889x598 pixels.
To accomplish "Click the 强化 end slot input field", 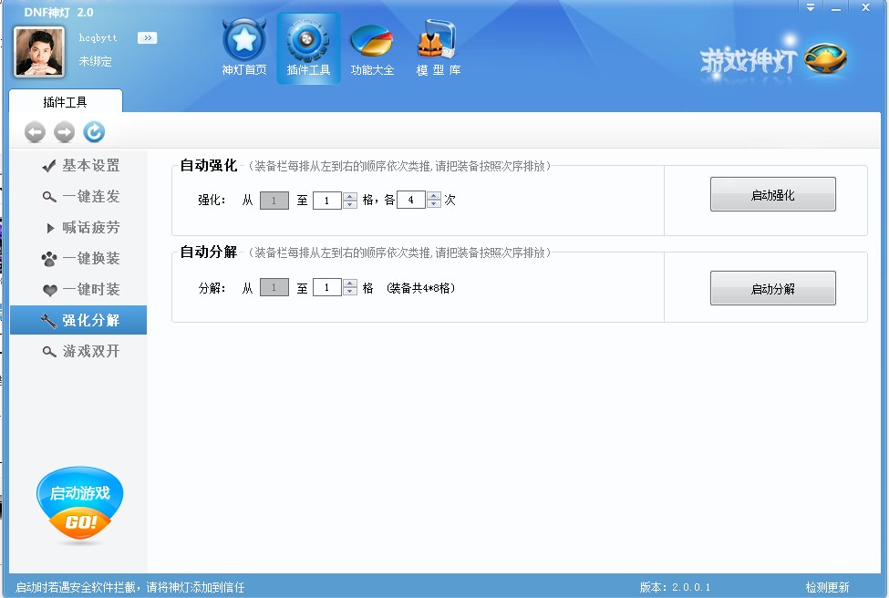I will [327, 200].
